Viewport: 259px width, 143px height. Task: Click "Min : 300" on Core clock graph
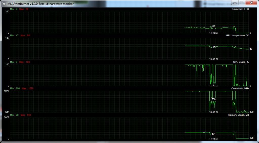(x=15, y=89)
